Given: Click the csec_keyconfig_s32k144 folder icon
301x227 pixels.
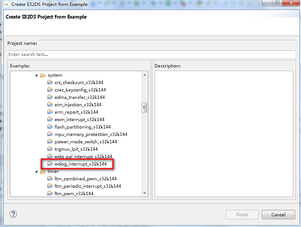Looking at the screenshot, I should pos(50,90).
